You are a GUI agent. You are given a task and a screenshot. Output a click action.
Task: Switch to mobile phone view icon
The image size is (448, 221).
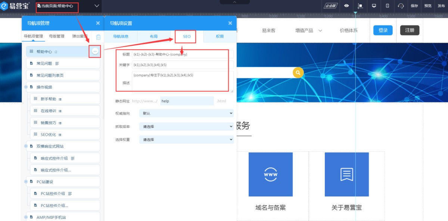[x=388, y=6]
